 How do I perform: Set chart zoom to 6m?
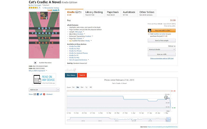(82, 87)
